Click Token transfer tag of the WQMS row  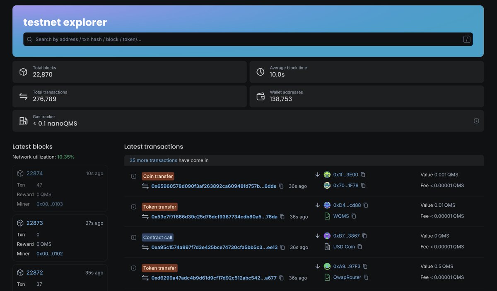159,207
